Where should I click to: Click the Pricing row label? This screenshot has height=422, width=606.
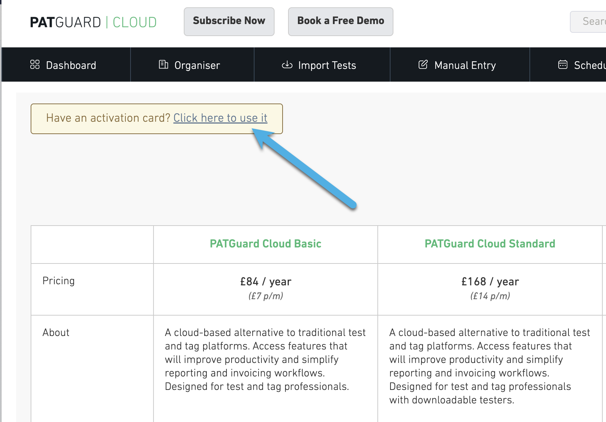coord(58,281)
